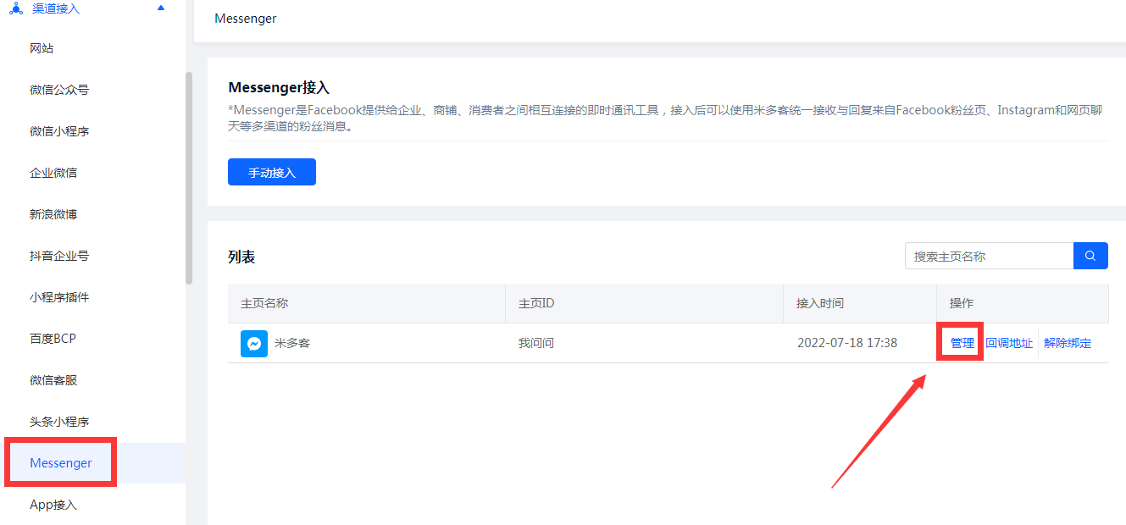Open 微信公众号 channel settings
This screenshot has height=525, width=1126.
pos(59,90)
